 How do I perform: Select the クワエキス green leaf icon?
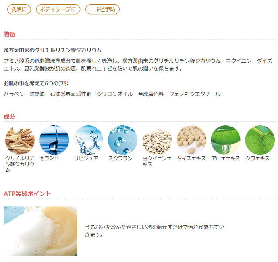[260, 140]
